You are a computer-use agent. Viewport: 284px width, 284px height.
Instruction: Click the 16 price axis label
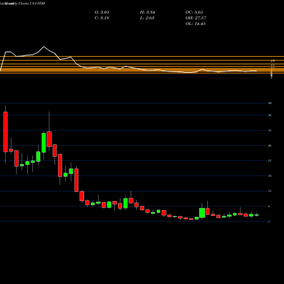tap(270, 176)
